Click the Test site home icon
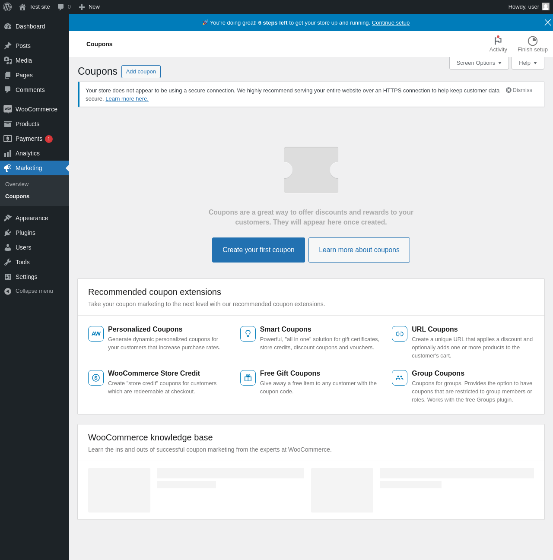 coord(22,7)
